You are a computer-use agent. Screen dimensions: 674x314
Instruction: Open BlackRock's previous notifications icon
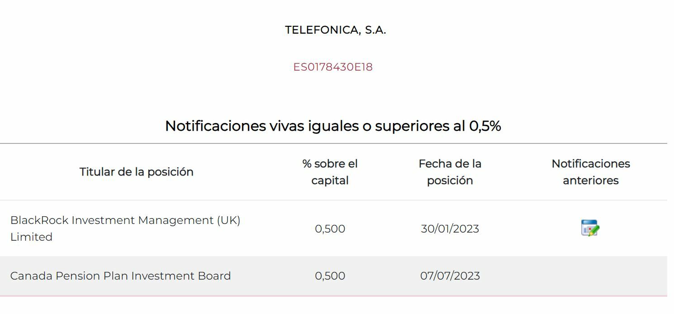(590, 228)
